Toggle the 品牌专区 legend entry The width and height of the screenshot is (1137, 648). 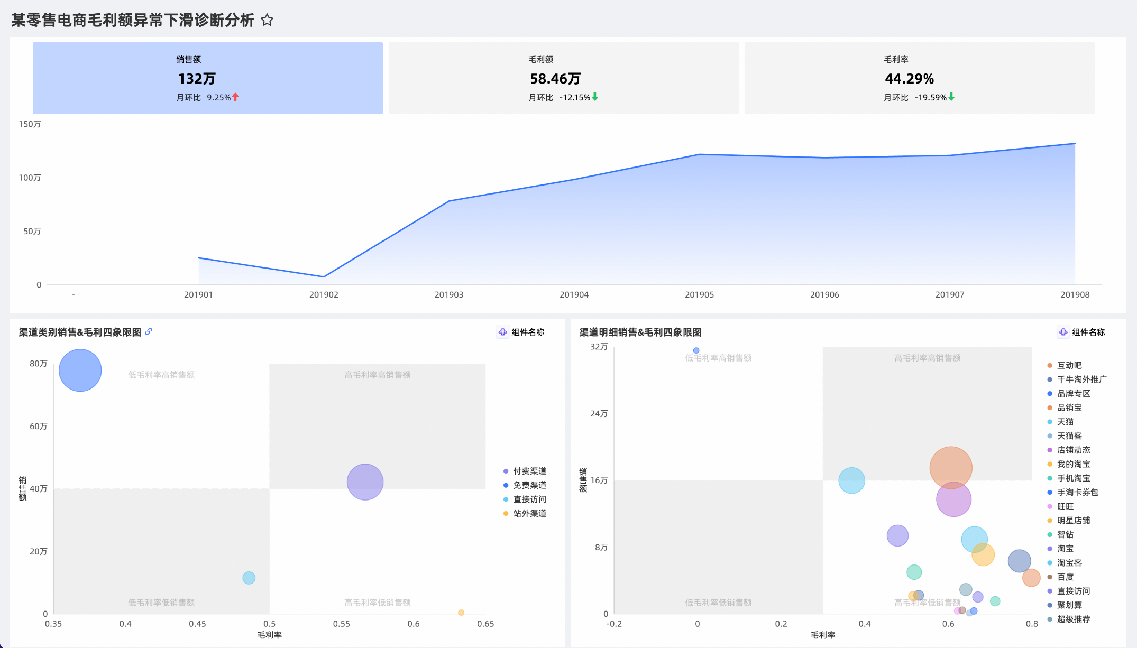pyautogui.click(x=1069, y=393)
